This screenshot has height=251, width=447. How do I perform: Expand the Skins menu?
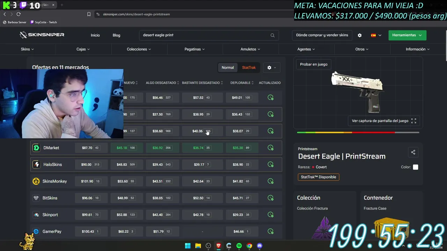(x=28, y=49)
